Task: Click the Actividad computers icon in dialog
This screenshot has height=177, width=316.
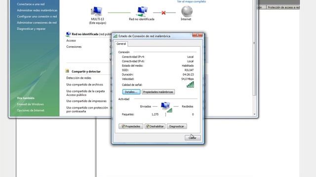Action: click(166, 107)
